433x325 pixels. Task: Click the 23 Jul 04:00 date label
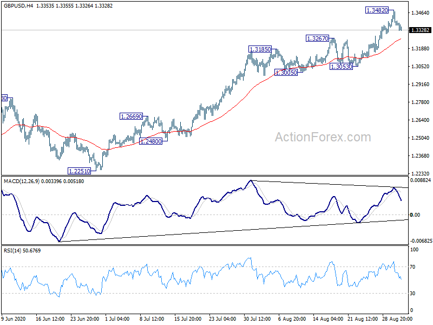tap(222, 318)
